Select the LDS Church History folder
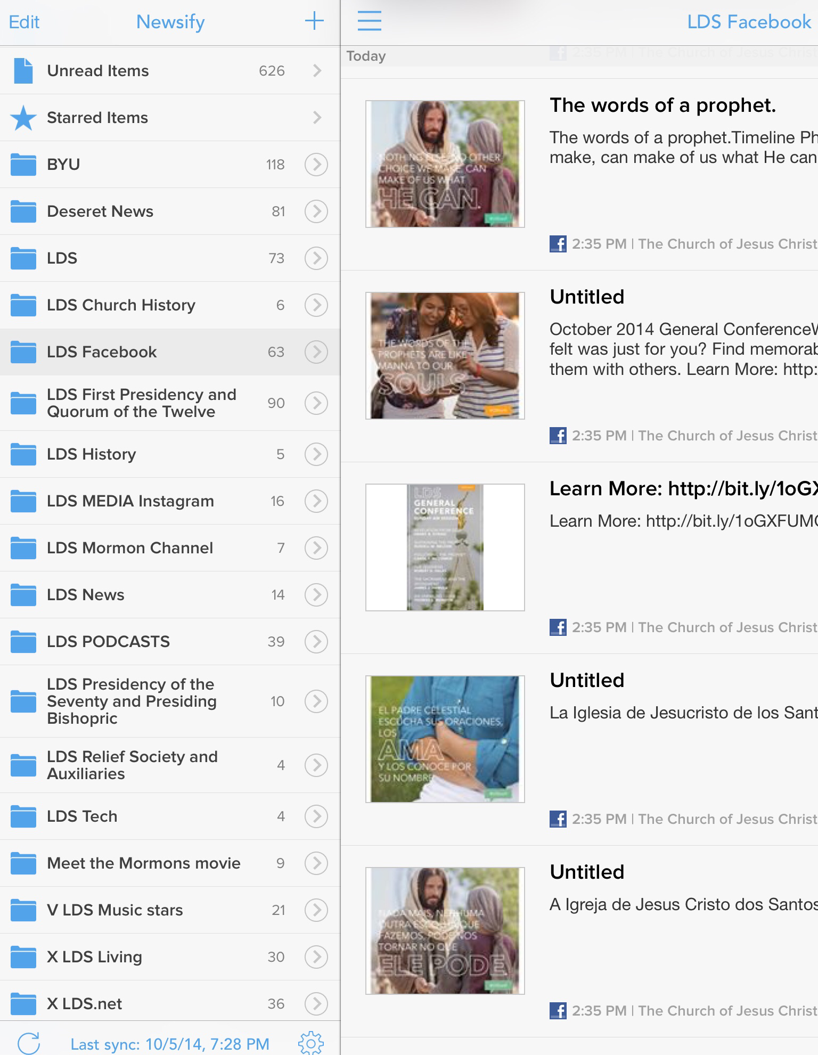Image resolution: width=818 pixels, height=1055 pixels. tap(170, 305)
